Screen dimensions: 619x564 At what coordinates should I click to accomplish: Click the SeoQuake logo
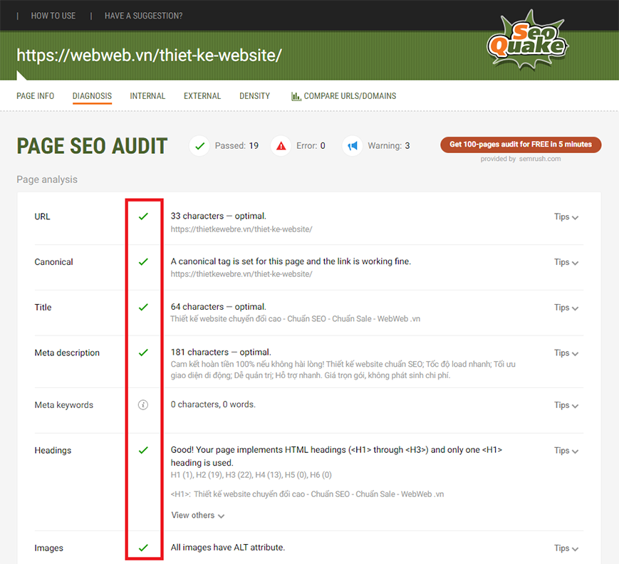[527, 43]
